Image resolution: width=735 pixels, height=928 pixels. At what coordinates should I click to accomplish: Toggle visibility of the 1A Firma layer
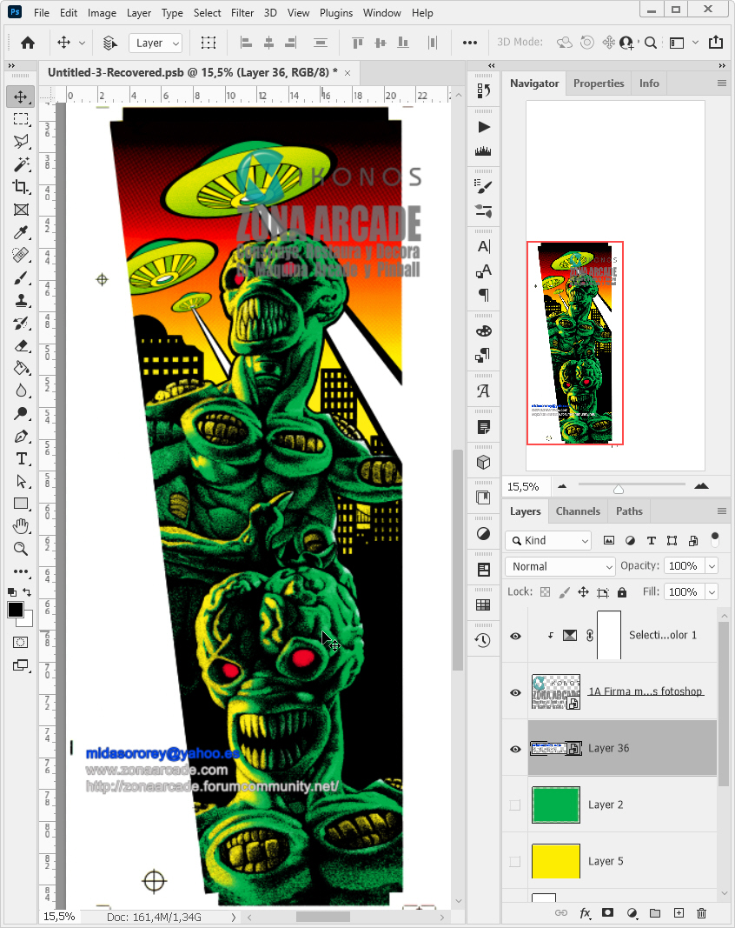pos(514,691)
